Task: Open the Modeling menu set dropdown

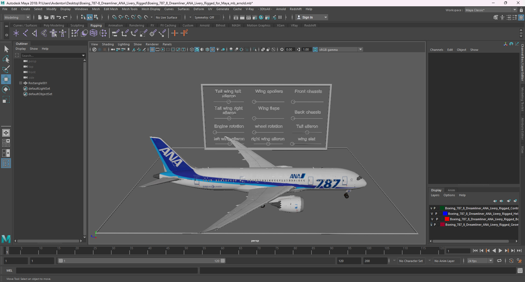Action: point(17,17)
